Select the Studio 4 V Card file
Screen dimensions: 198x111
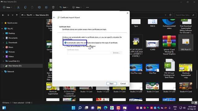pos(186,88)
